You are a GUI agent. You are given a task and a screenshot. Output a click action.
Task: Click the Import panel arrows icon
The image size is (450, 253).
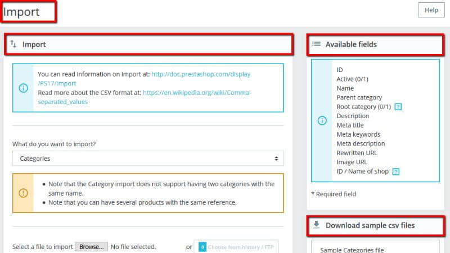coord(13,44)
